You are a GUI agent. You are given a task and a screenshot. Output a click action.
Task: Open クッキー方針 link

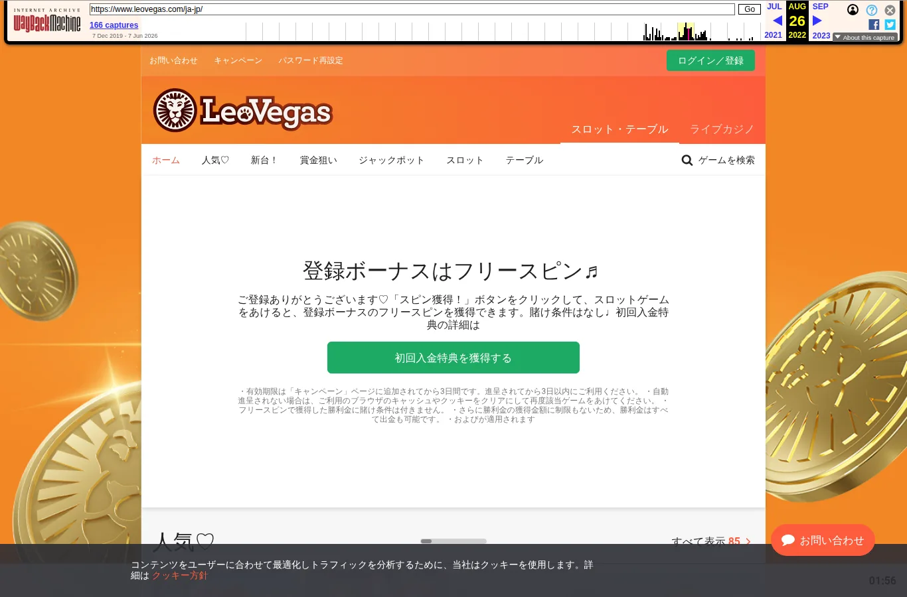pyautogui.click(x=180, y=576)
